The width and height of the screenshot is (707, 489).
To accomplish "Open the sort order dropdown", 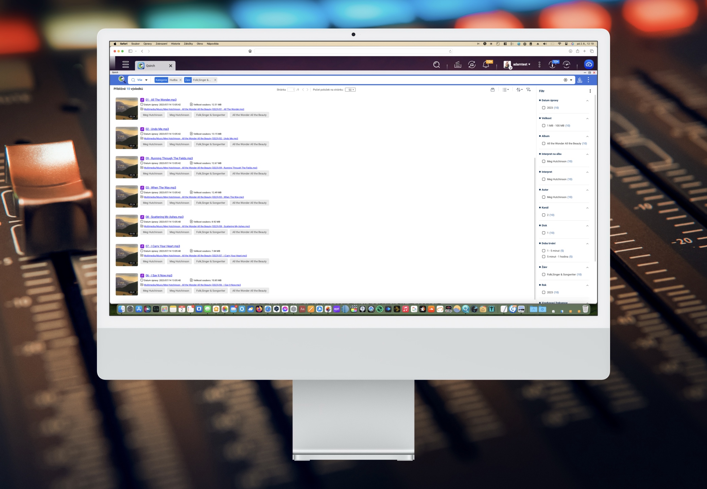I will 519,90.
